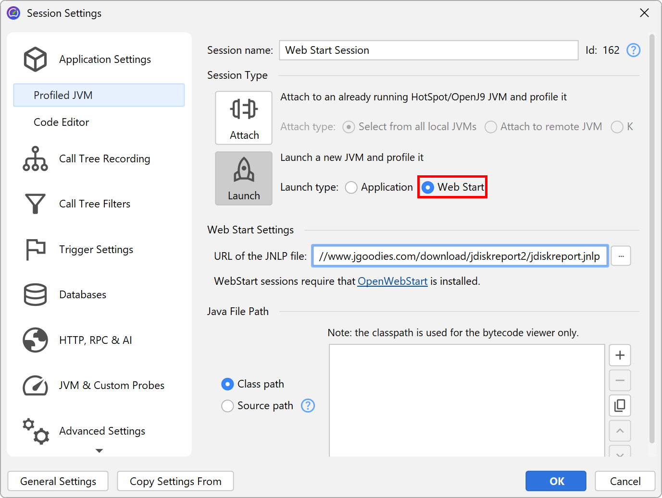
Task: Expand more sections with the sidebar down arrow
Action: click(x=99, y=451)
